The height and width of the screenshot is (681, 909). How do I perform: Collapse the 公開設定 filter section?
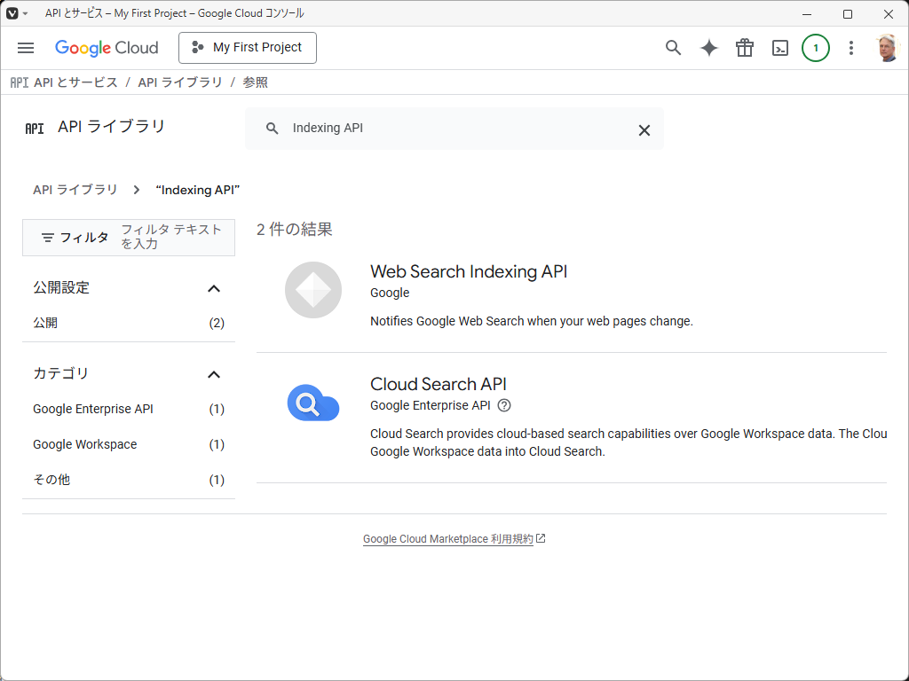pyautogui.click(x=213, y=287)
